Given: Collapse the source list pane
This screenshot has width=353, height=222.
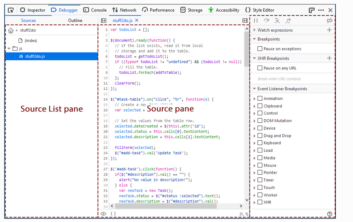Looking at the screenshot, I should (103, 20).
